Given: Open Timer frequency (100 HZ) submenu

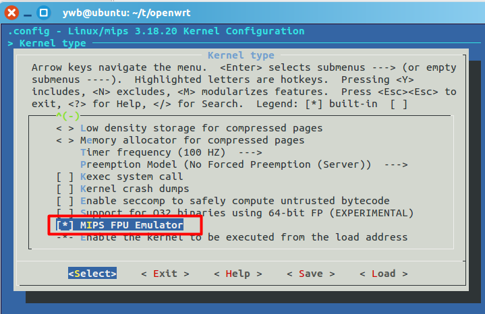Looking at the screenshot, I should (x=171, y=152).
